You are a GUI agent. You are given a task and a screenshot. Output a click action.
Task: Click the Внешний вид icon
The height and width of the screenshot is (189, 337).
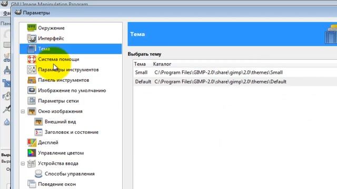point(38,122)
